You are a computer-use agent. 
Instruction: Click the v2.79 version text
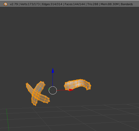click(x=14, y=4)
